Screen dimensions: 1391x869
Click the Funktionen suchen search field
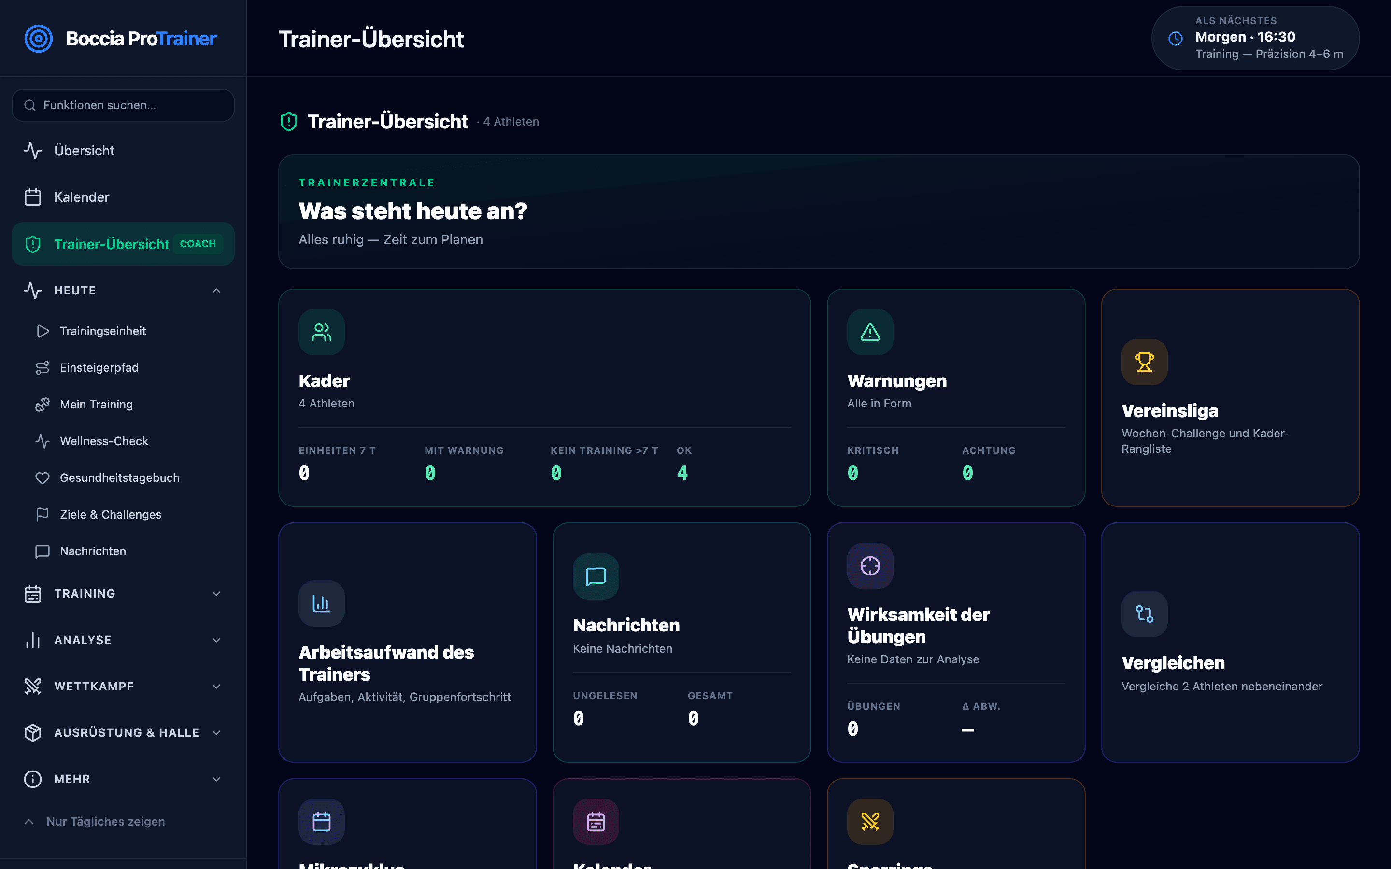pos(123,105)
